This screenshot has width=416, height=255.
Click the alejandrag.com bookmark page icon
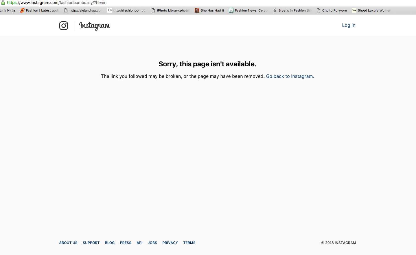66,10
